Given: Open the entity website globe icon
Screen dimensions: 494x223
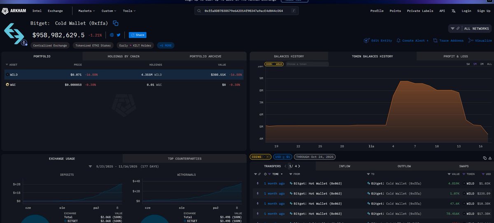Looking at the screenshot, I should pyautogui.click(x=112, y=35).
